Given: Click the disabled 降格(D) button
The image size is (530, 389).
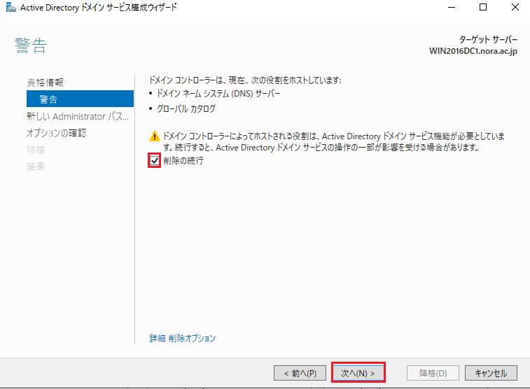Looking at the screenshot, I should pos(433,373).
